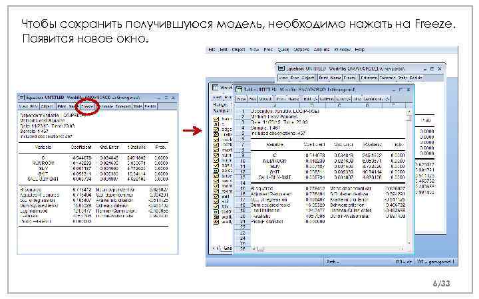Click the Std. Error heading in standalone Equation window

coord(109,147)
